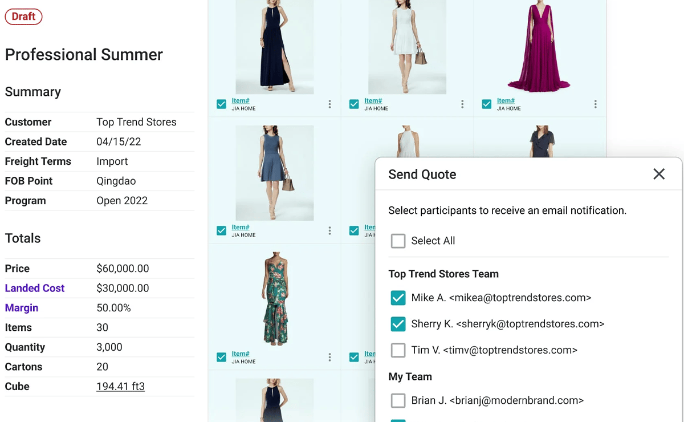
Task: Deselect the navy gown item checkbox
Action: click(x=221, y=104)
